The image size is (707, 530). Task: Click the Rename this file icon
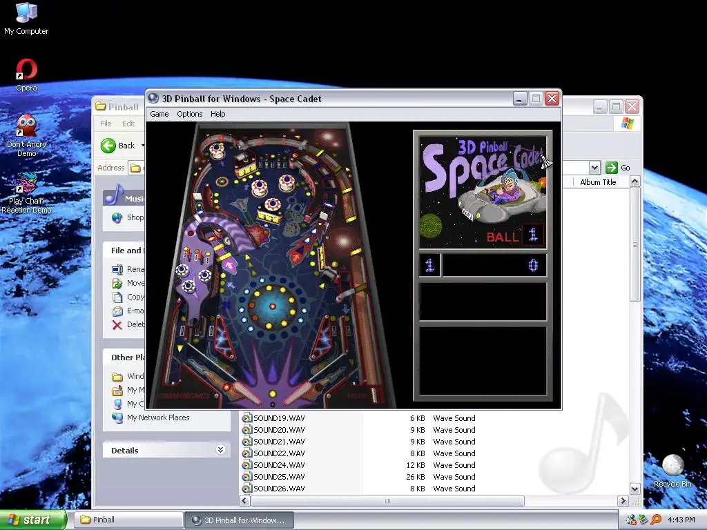point(117,270)
